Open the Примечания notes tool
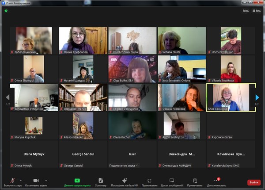265x190 pixels. pyautogui.click(x=195, y=181)
